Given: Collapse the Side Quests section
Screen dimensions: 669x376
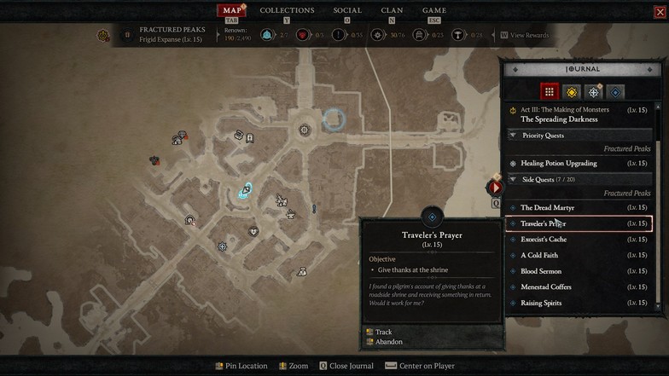Looking at the screenshot, I should [514, 179].
